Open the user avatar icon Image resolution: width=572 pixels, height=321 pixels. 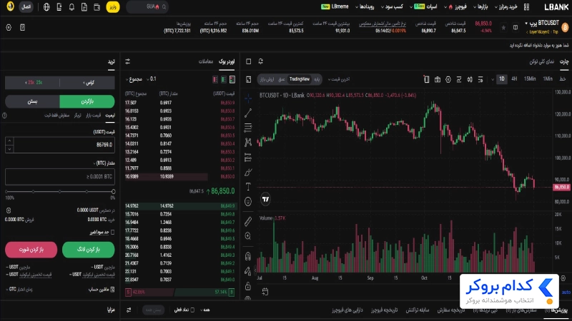pyautogui.click(x=10, y=6)
